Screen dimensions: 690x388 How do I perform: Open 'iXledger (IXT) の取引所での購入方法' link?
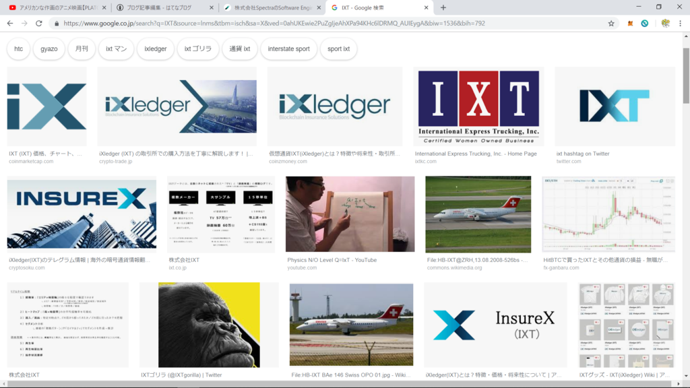pos(176,154)
